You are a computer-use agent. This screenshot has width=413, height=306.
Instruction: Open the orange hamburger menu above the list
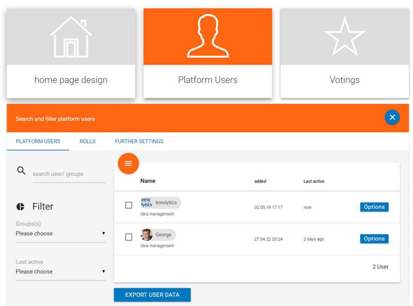(x=128, y=163)
